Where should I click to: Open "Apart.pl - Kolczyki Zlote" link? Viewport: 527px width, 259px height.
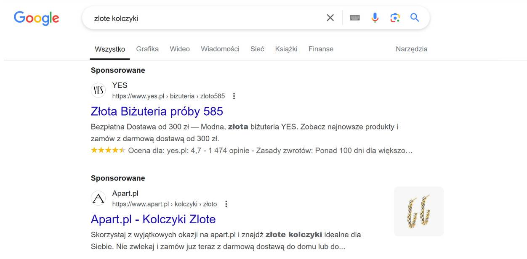click(153, 219)
